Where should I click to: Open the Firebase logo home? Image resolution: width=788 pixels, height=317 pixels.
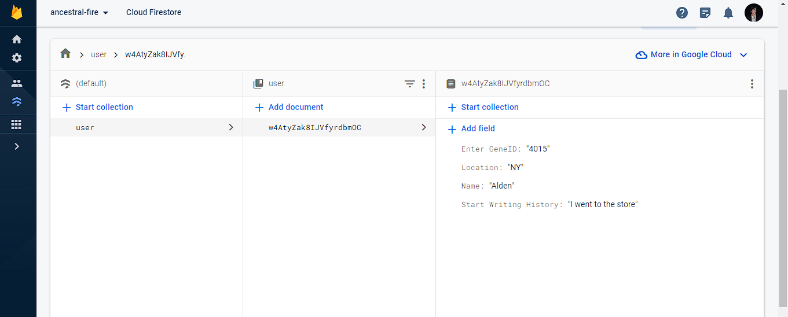[x=17, y=12]
